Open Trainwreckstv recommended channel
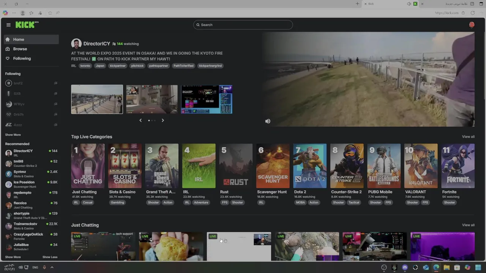 (32, 226)
